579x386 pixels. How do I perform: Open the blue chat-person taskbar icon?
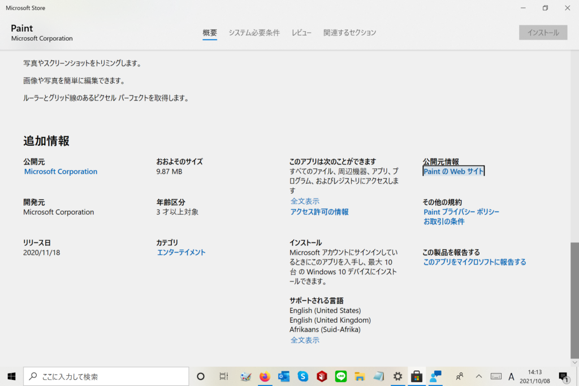(x=436, y=376)
